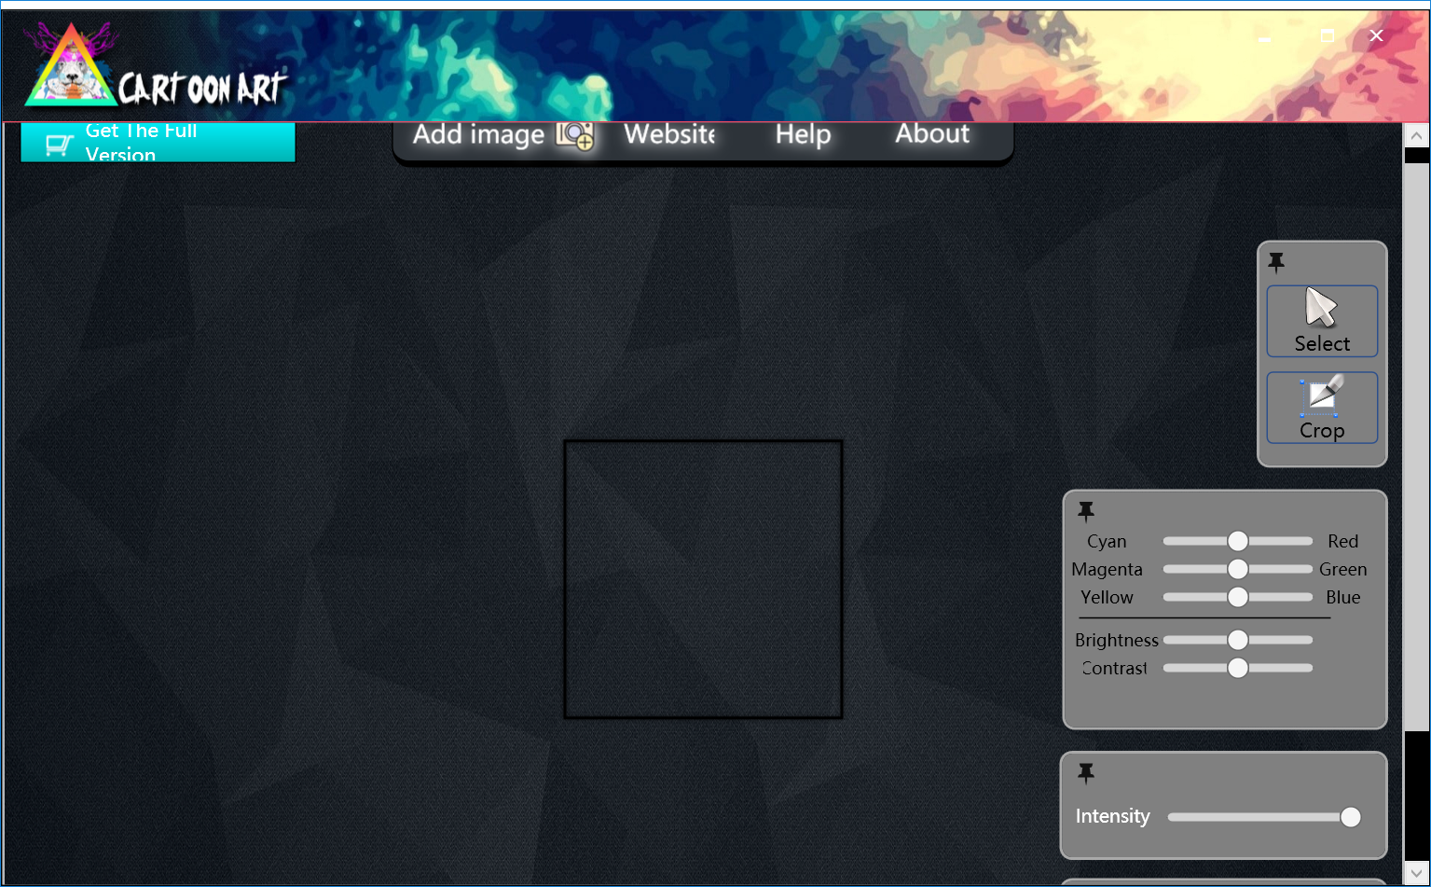Open the About menu item

[932, 133]
